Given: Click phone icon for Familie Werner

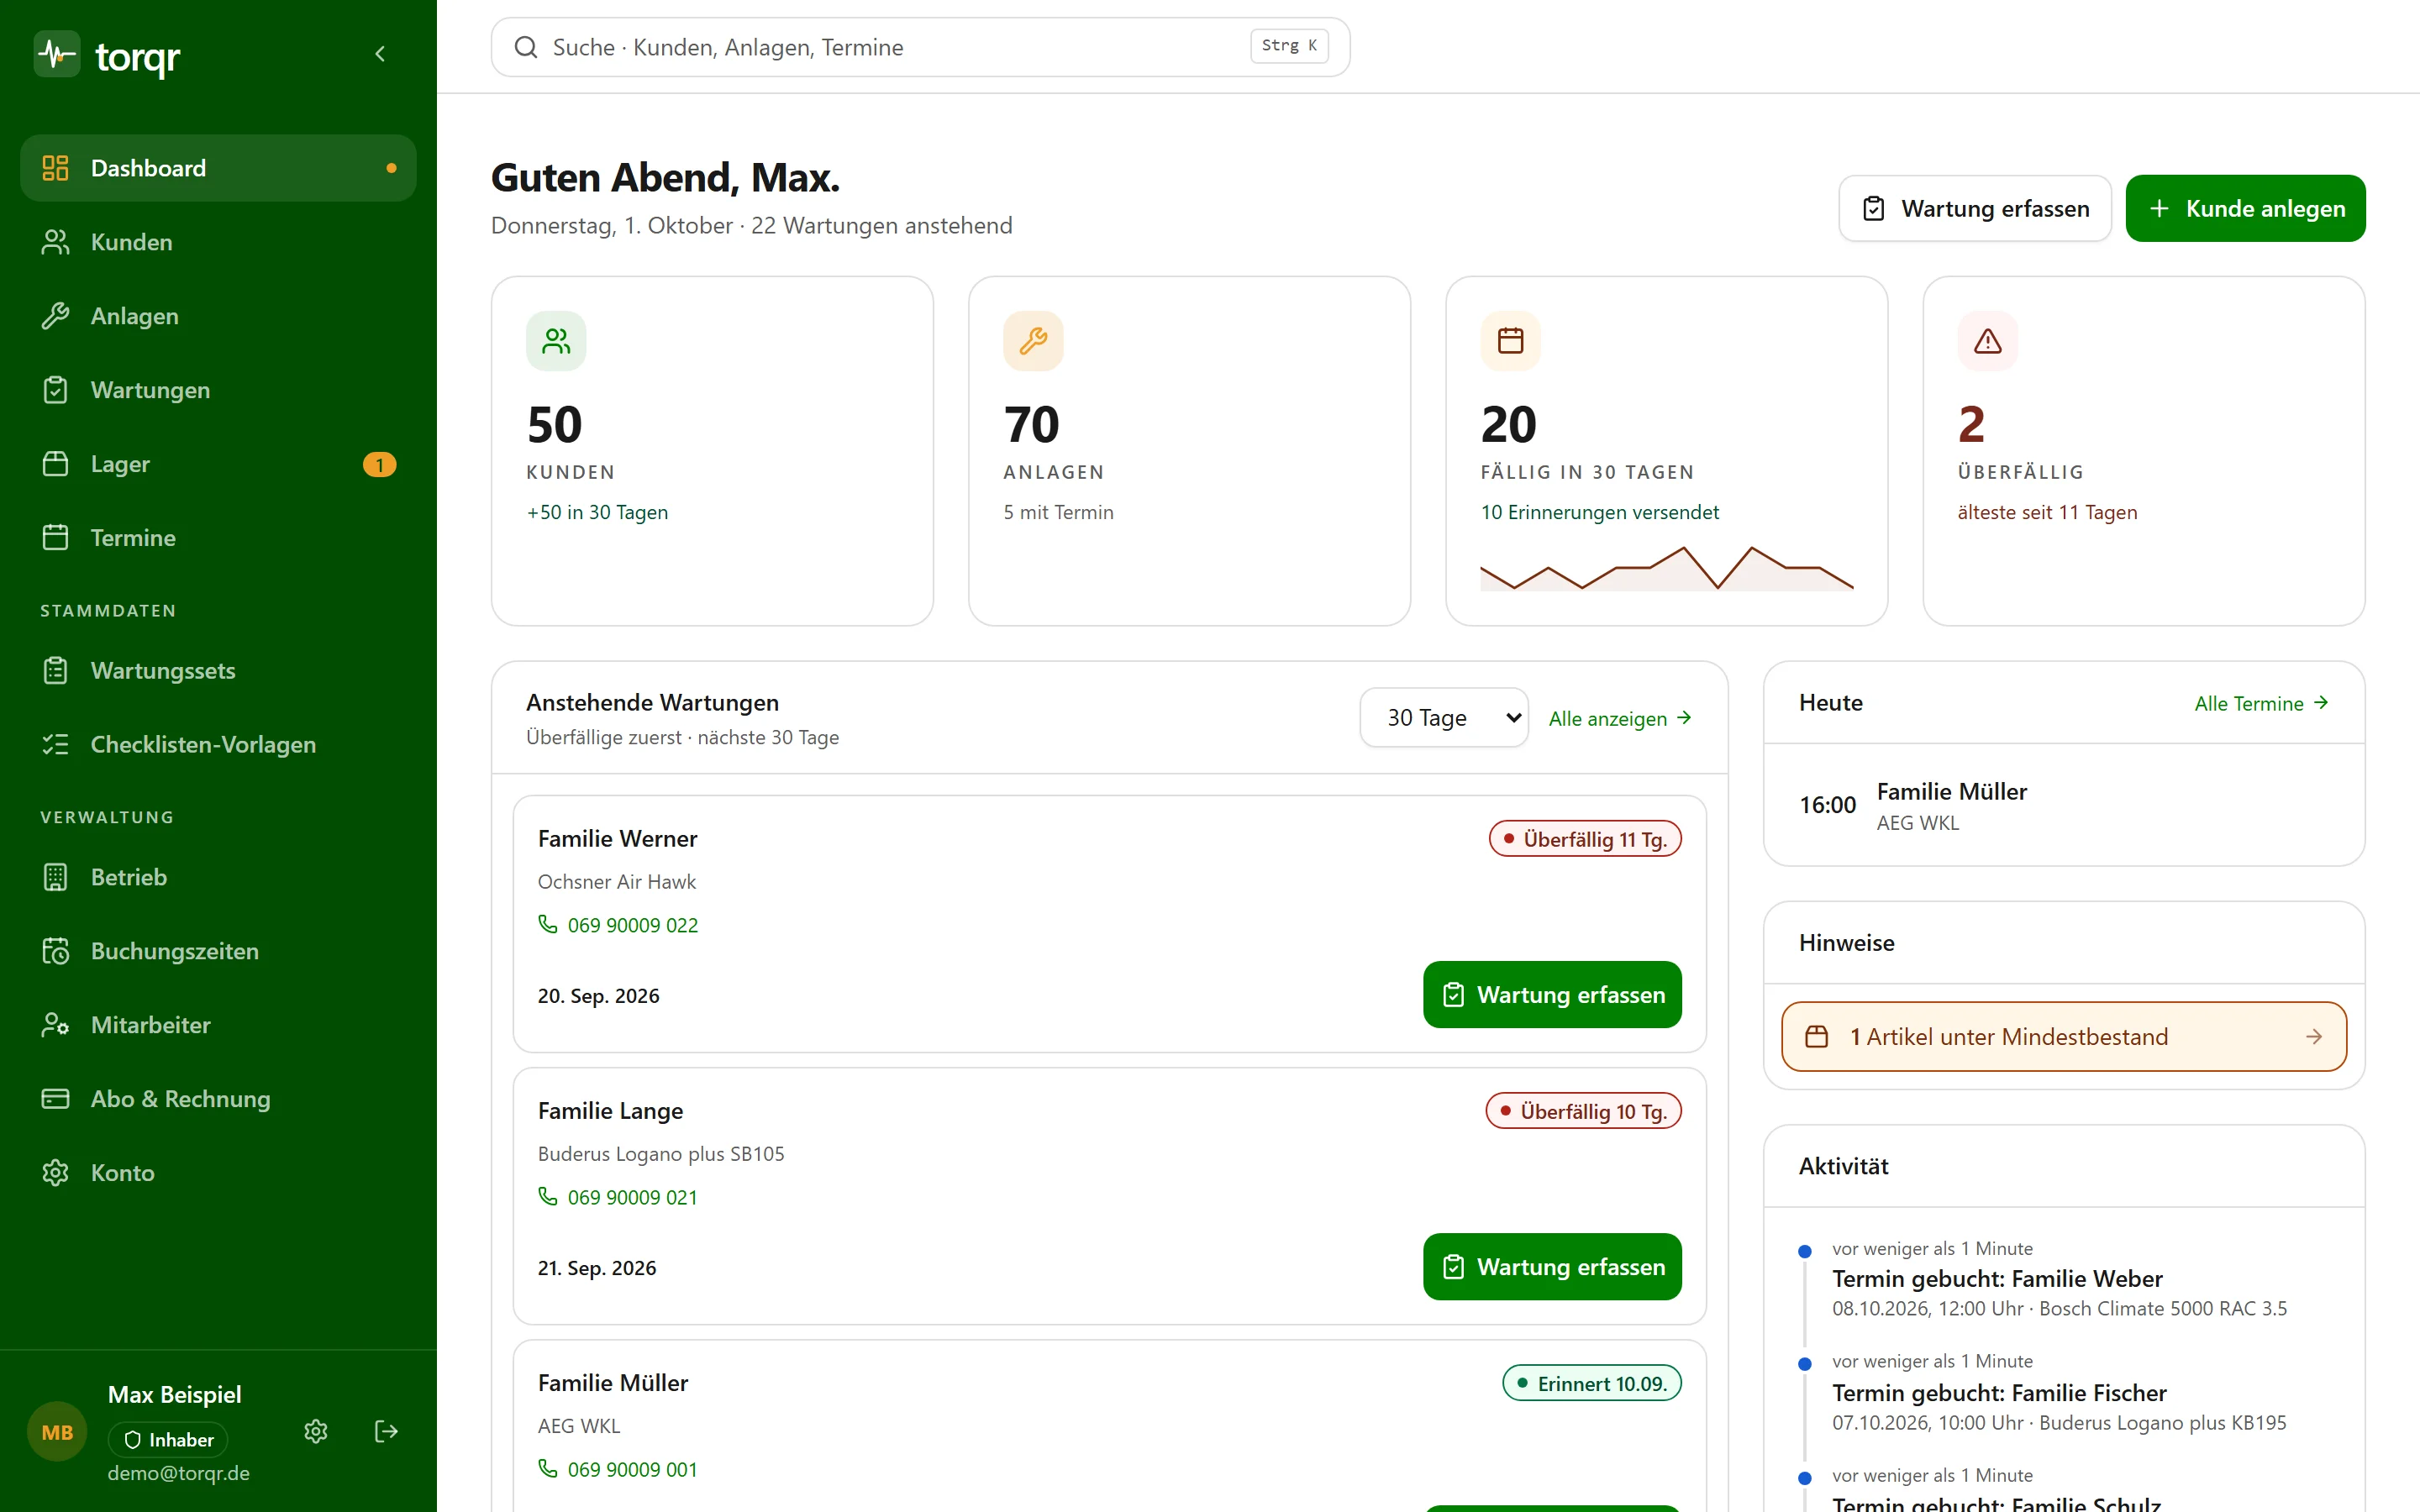Looking at the screenshot, I should (547, 924).
